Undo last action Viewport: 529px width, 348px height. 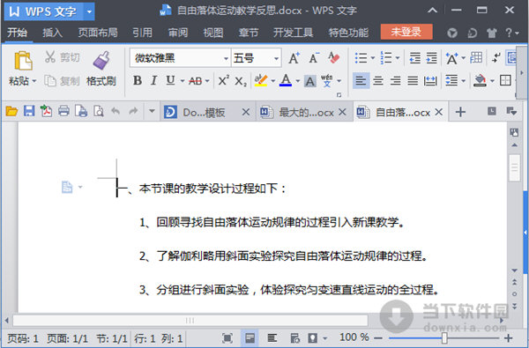click(115, 111)
